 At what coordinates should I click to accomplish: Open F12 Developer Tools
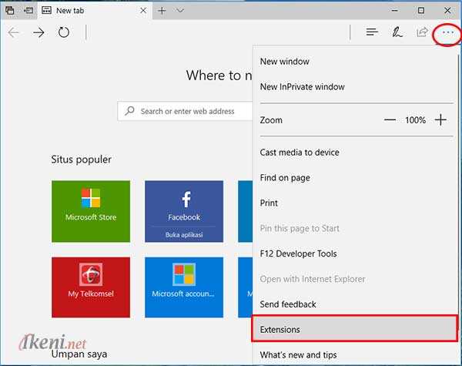click(x=356, y=254)
